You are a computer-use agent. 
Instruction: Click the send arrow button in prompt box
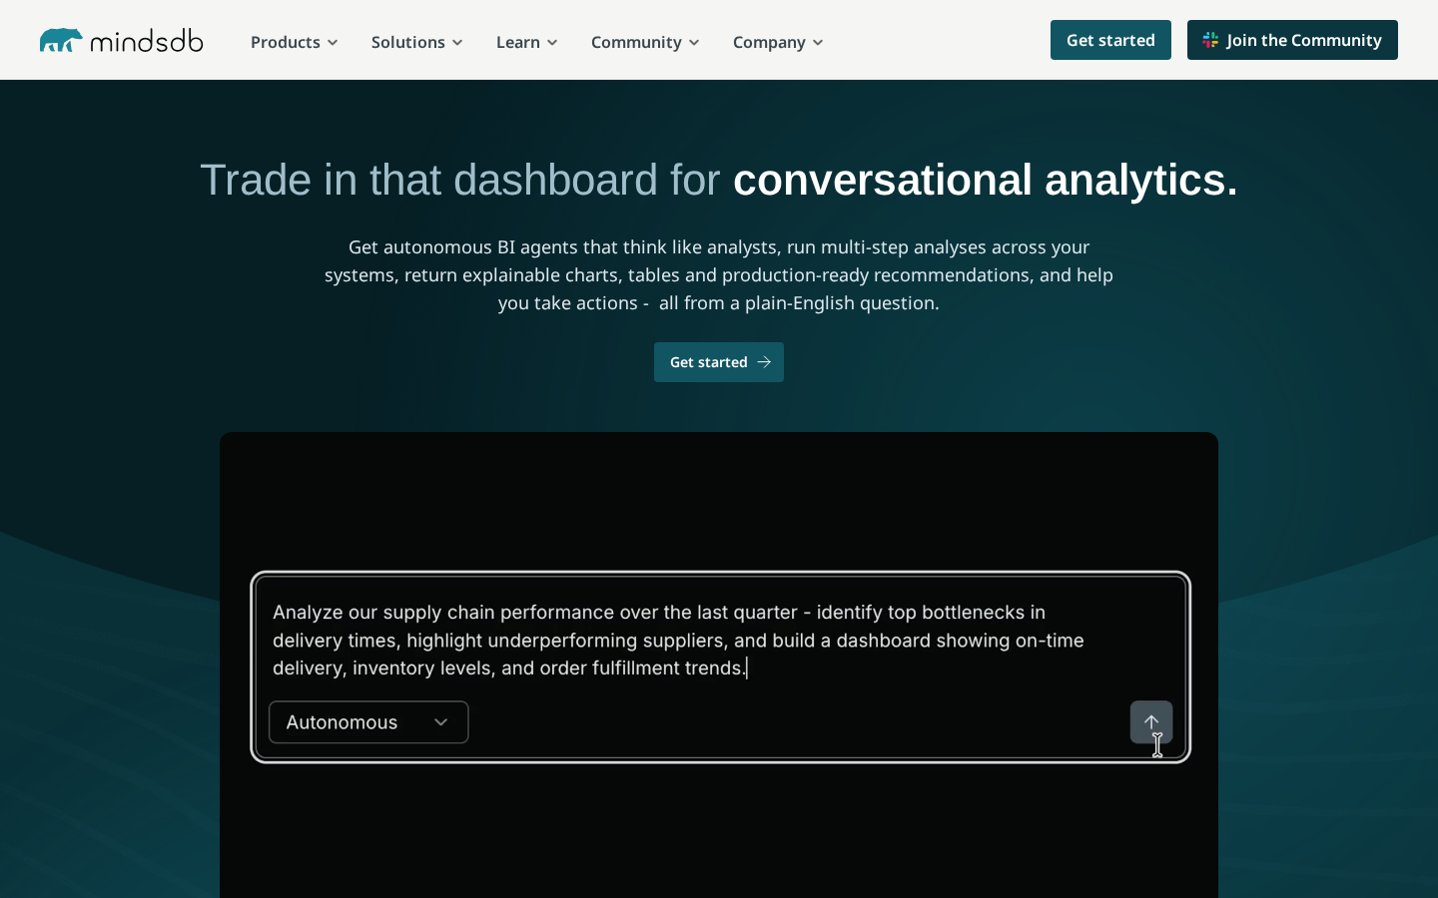click(x=1151, y=721)
